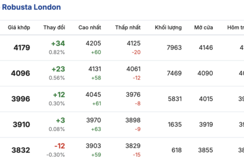Click the 5831 volume cell
The image size is (244, 162).
pyautogui.click(x=174, y=99)
